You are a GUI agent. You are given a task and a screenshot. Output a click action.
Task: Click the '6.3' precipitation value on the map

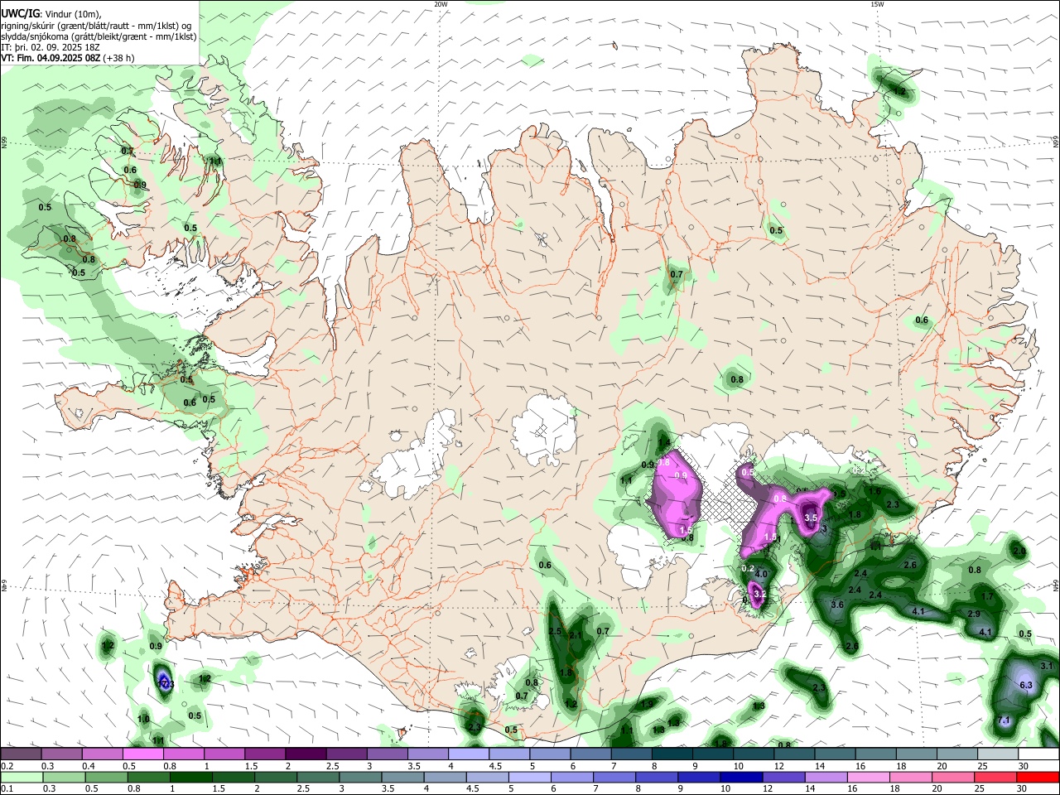coord(1026,685)
